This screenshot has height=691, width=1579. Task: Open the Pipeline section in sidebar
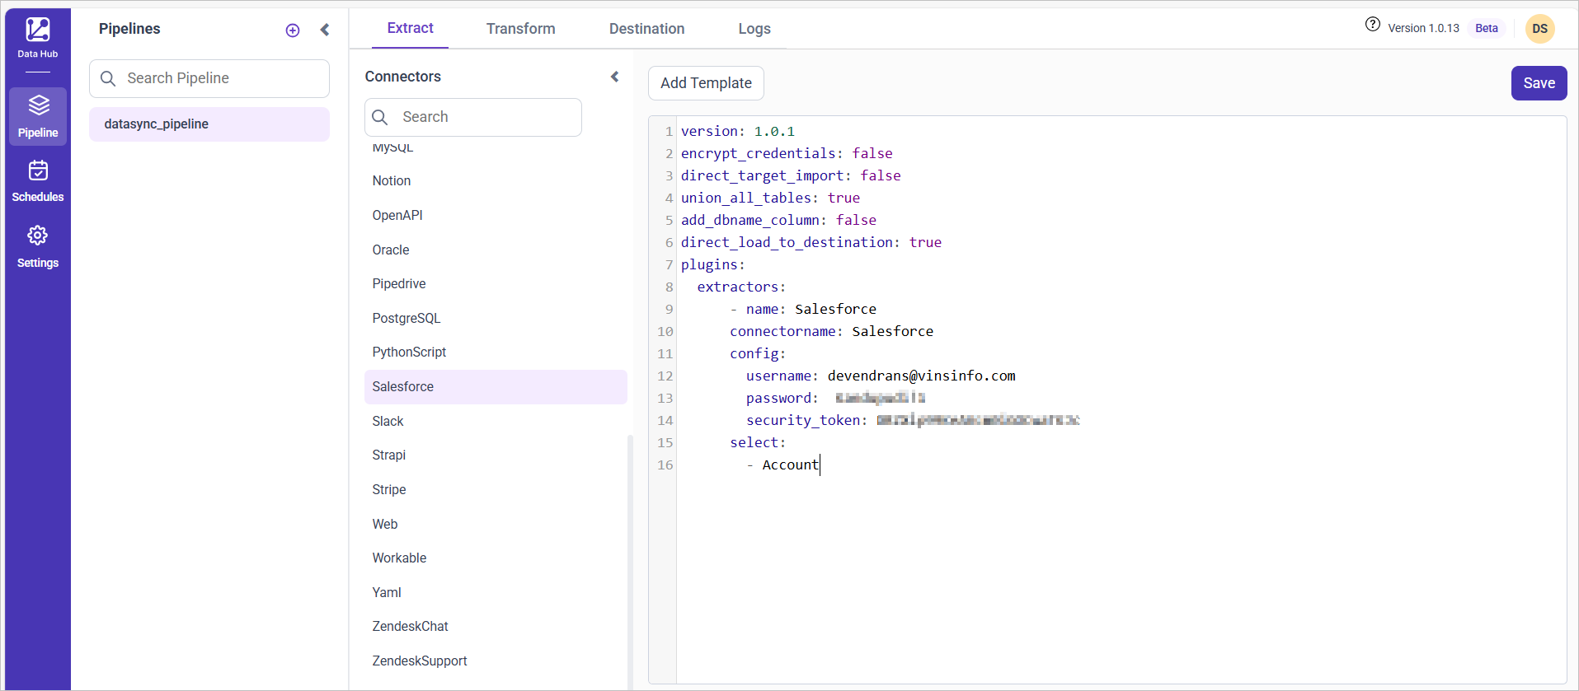(x=38, y=116)
